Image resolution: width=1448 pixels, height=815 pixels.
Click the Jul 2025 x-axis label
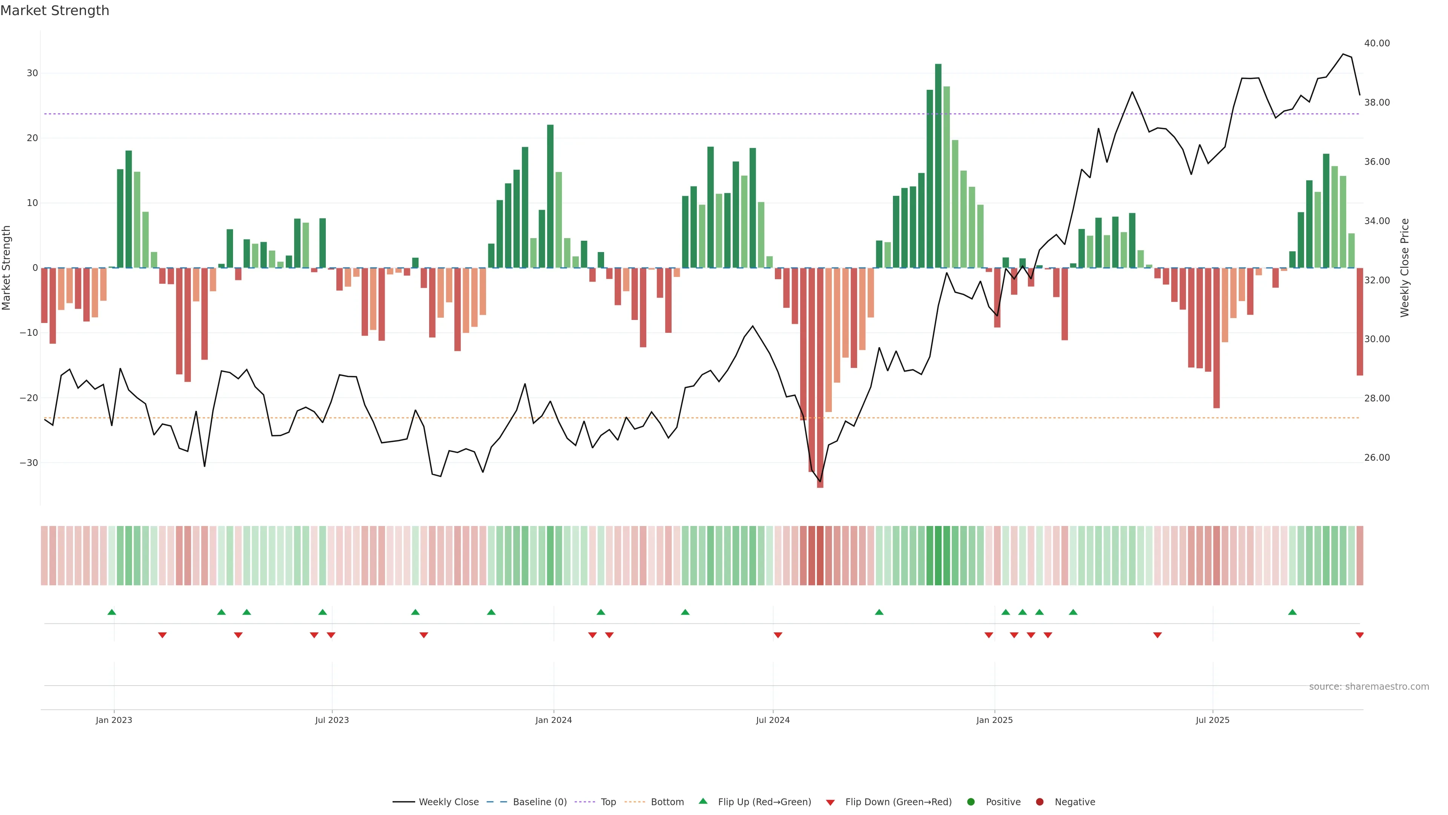pos(1212,720)
